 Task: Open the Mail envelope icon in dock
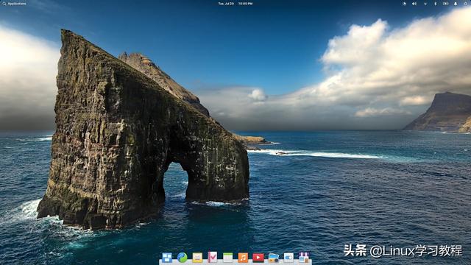[197, 258]
